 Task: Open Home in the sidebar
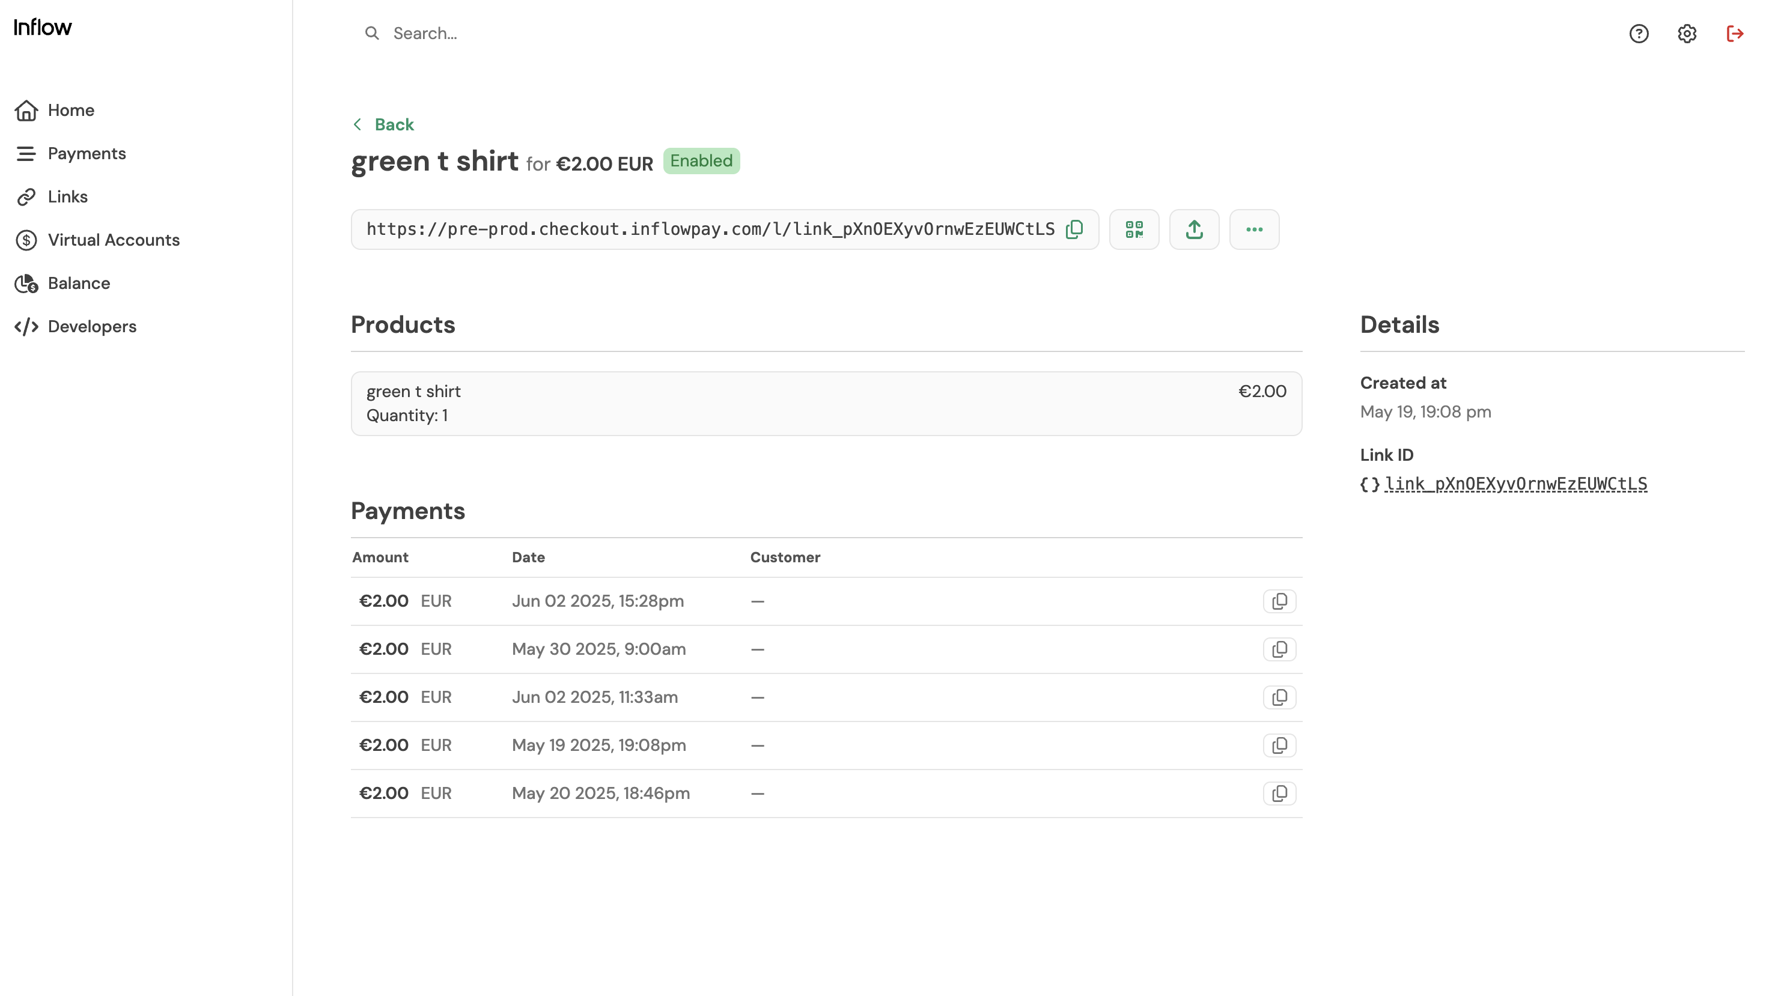tap(70, 110)
